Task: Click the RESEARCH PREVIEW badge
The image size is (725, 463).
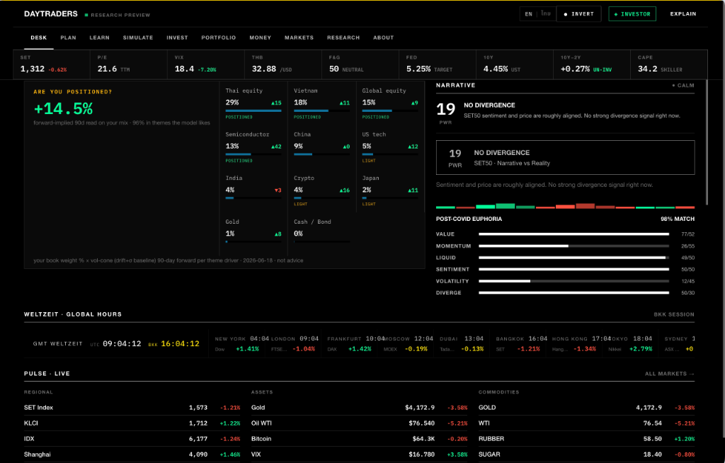Action: coord(118,15)
